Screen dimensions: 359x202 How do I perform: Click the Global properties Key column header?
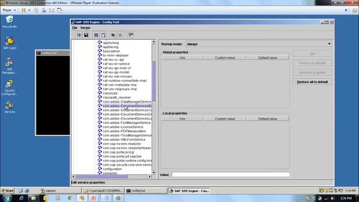pyautogui.click(x=182, y=58)
